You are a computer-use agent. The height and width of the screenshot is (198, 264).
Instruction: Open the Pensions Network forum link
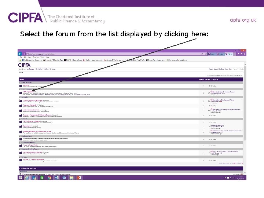tap(30, 105)
